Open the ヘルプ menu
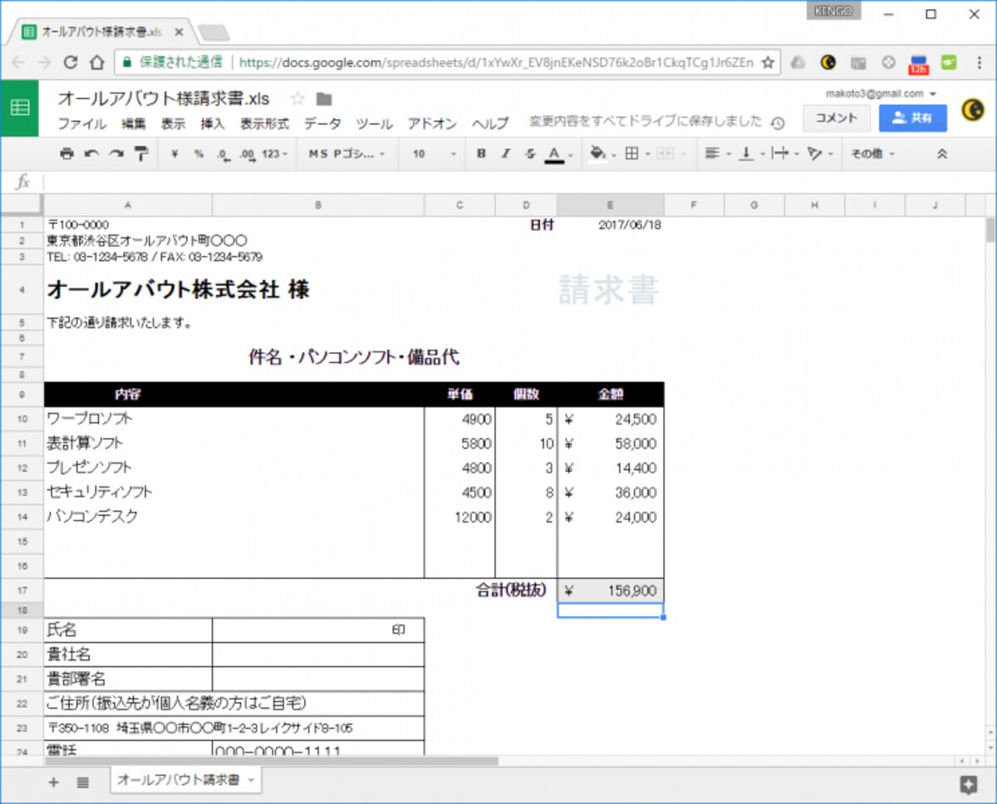The width and height of the screenshot is (997, 804). coord(490,124)
